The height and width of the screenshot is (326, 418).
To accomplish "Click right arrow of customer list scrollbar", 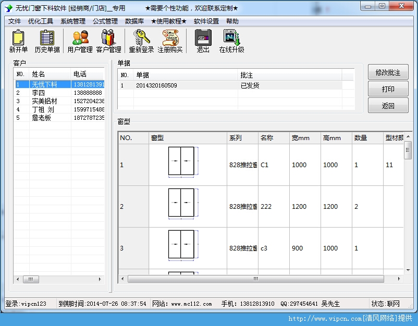I will point(100,279).
